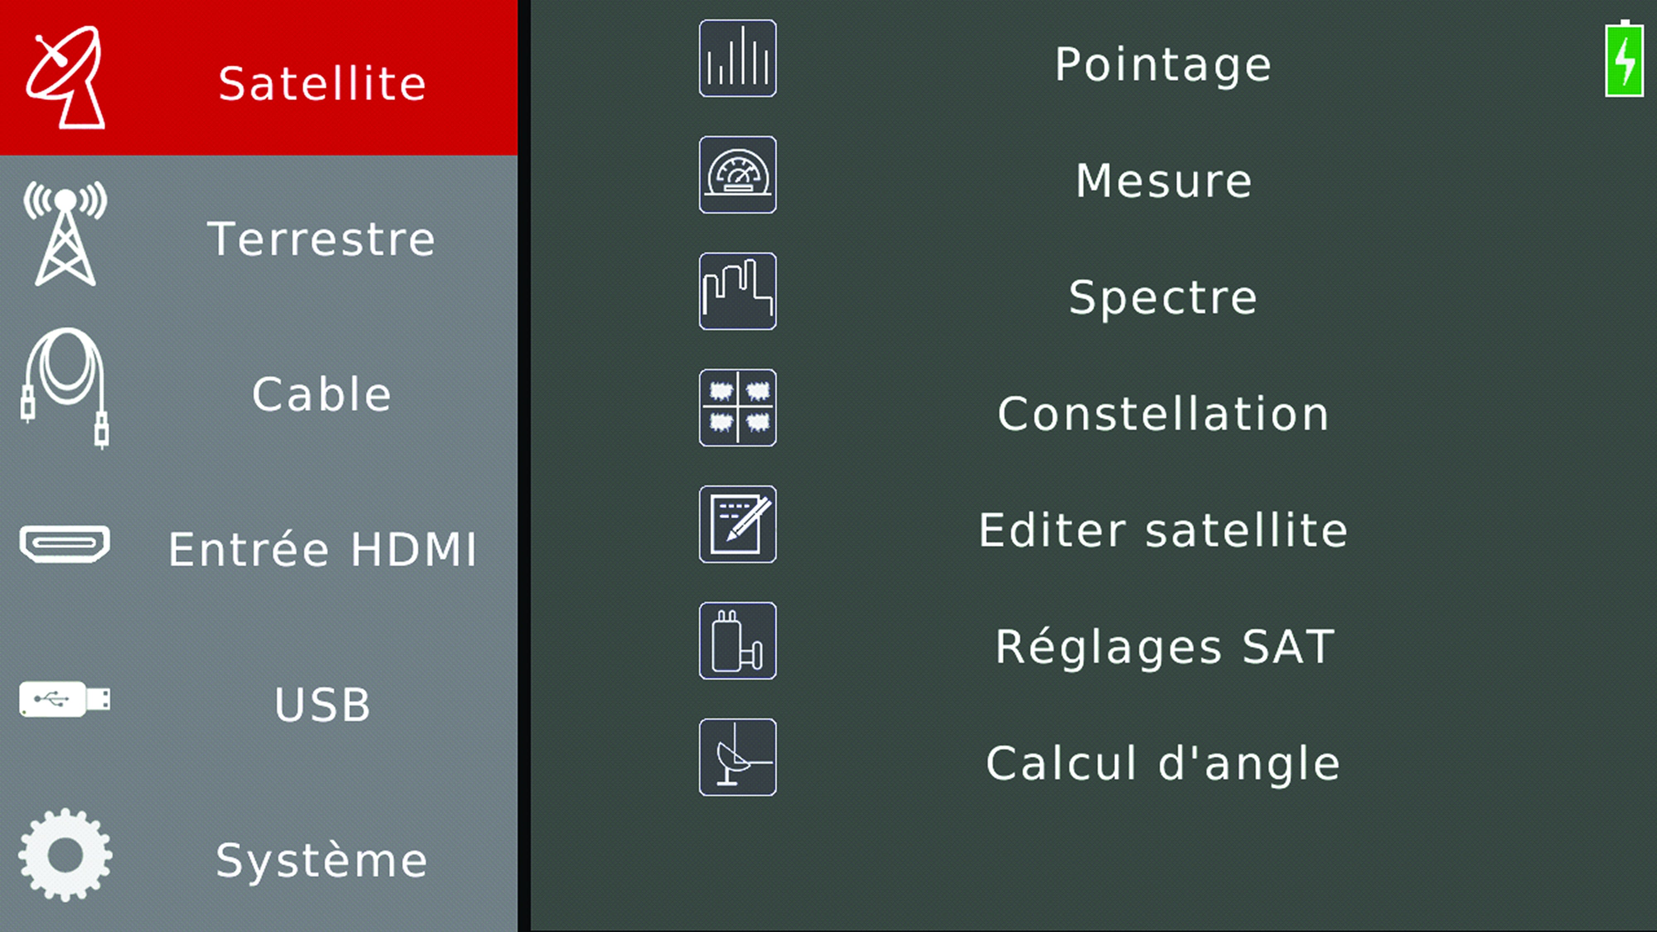Click the Mesure gauge icon
Screen dimensions: 1657x932
[737, 175]
